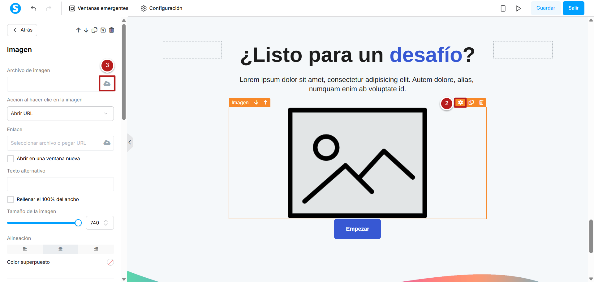Click the Tamaño de la imagen slider handle
Image resolution: width=594 pixels, height=282 pixels.
point(78,223)
